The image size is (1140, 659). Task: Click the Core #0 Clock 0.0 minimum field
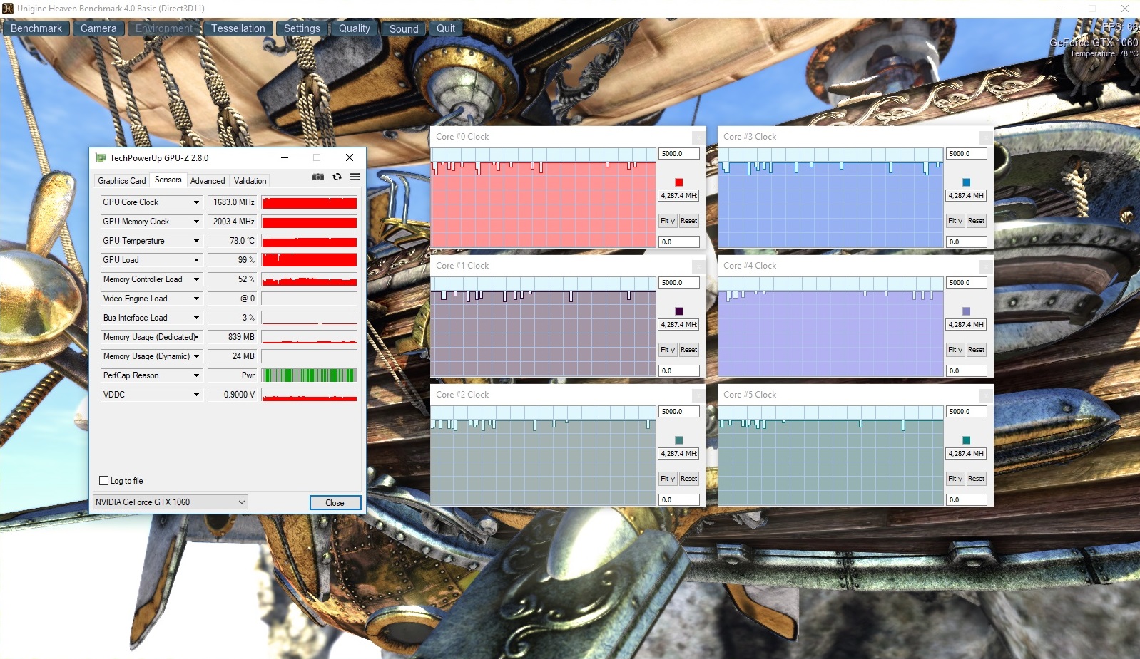[679, 242]
